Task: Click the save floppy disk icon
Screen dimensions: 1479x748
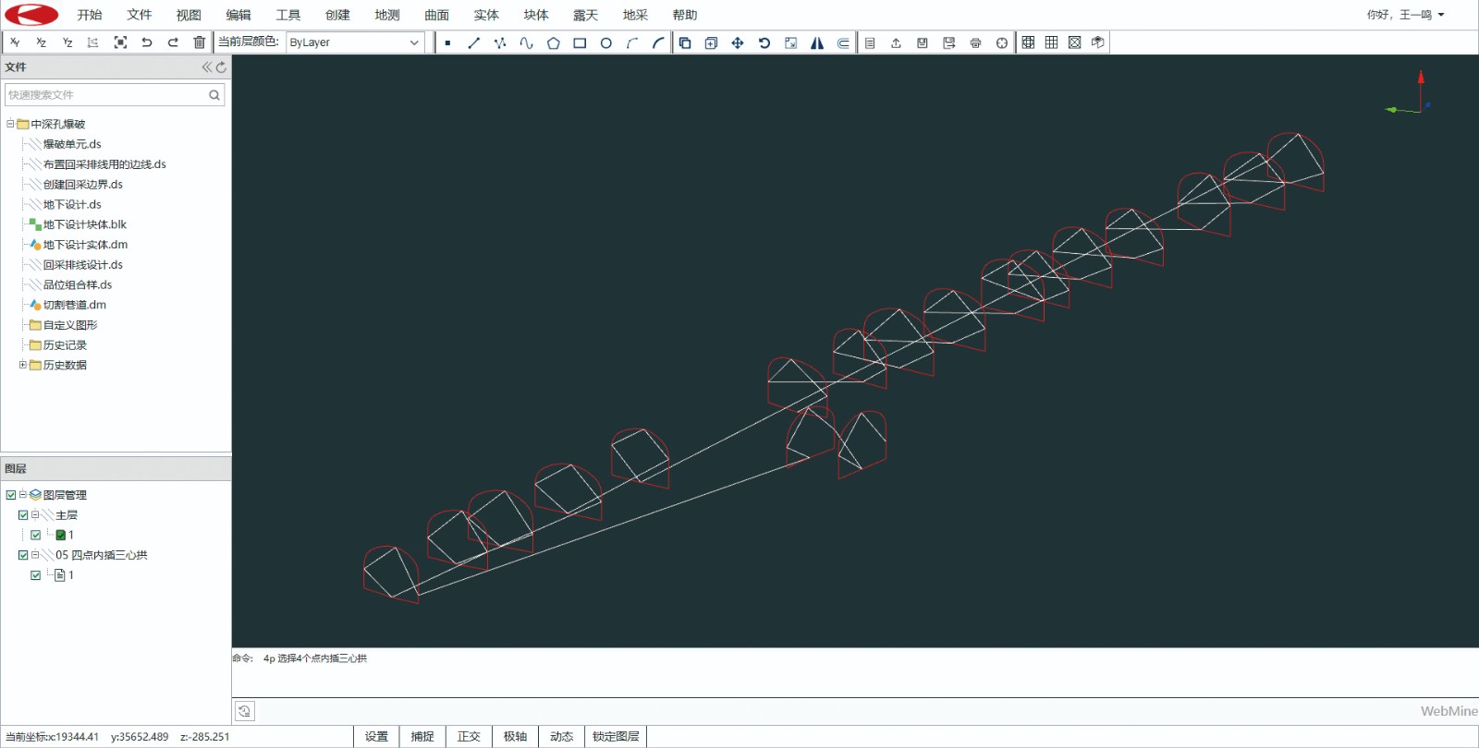Action: tap(923, 42)
